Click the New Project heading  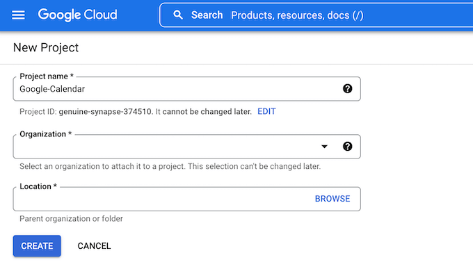point(46,48)
